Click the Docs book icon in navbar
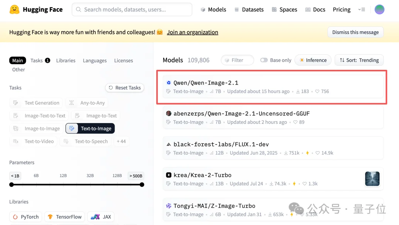Viewport: 399px width, 225px height. click(x=308, y=10)
